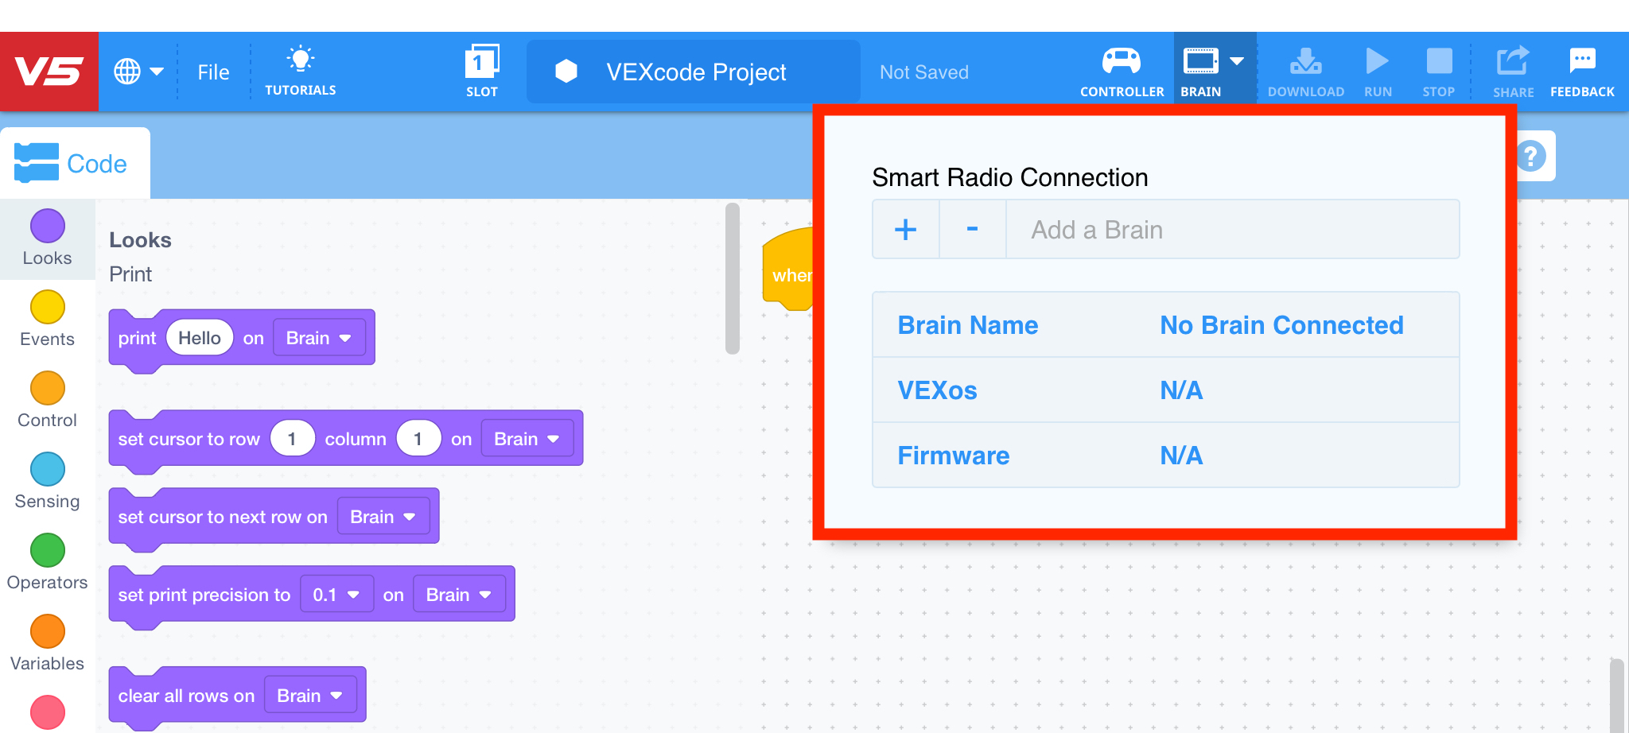Select the Events block category

coord(48,319)
